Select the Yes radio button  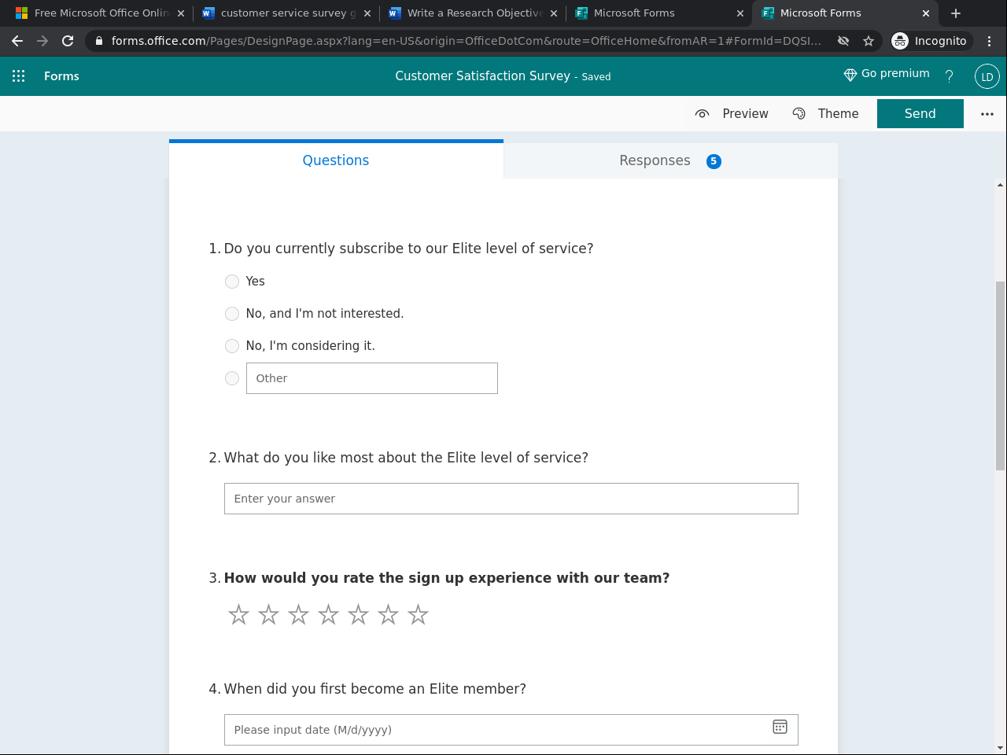pyautogui.click(x=232, y=281)
